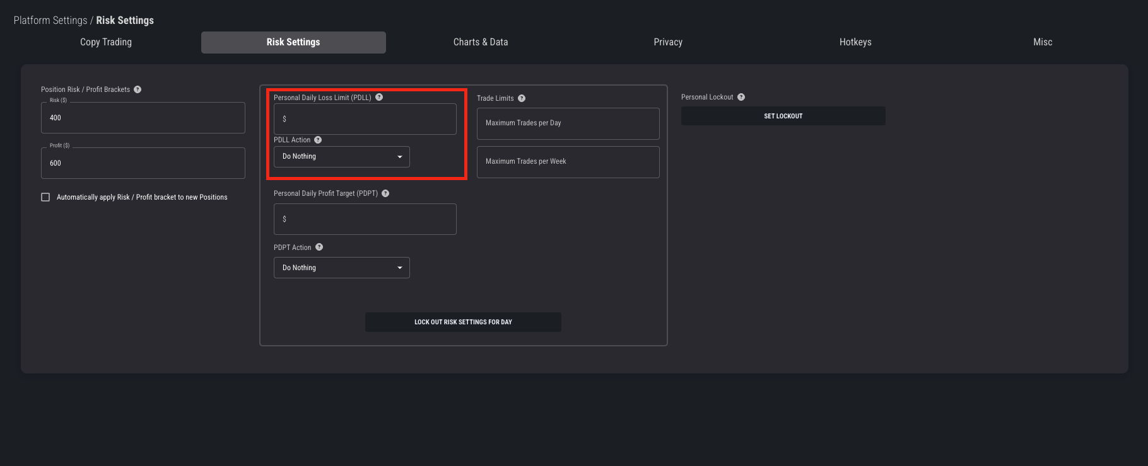Open the PDLL Action dropdown
The image size is (1148, 466).
click(x=341, y=157)
